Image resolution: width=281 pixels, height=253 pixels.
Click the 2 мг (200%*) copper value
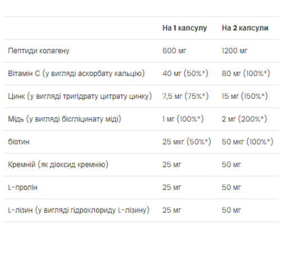pyautogui.click(x=244, y=119)
